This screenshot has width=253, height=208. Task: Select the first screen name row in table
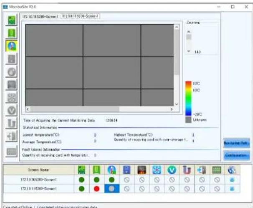coord(38,180)
